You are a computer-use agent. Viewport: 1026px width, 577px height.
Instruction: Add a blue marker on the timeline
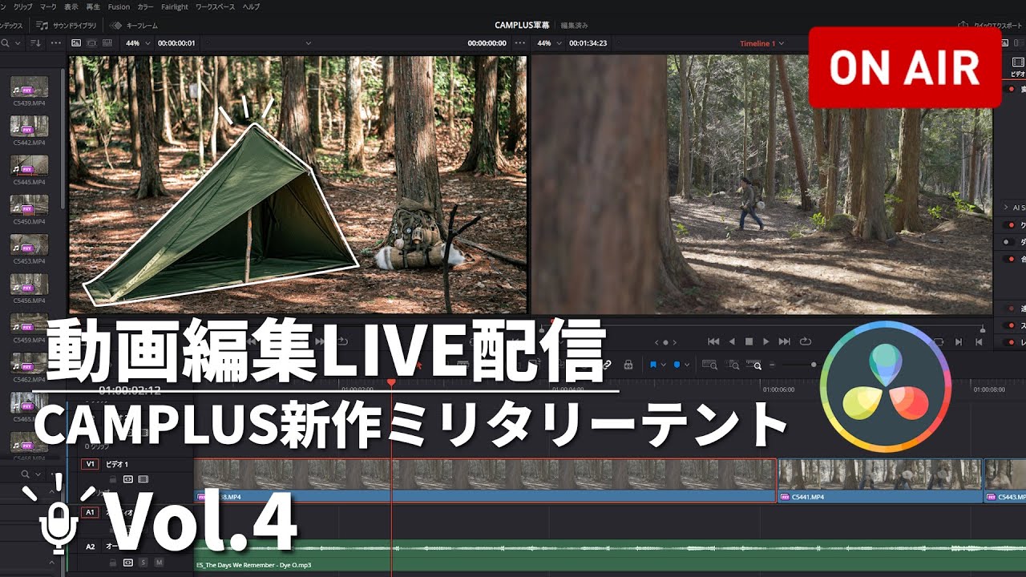click(x=677, y=365)
